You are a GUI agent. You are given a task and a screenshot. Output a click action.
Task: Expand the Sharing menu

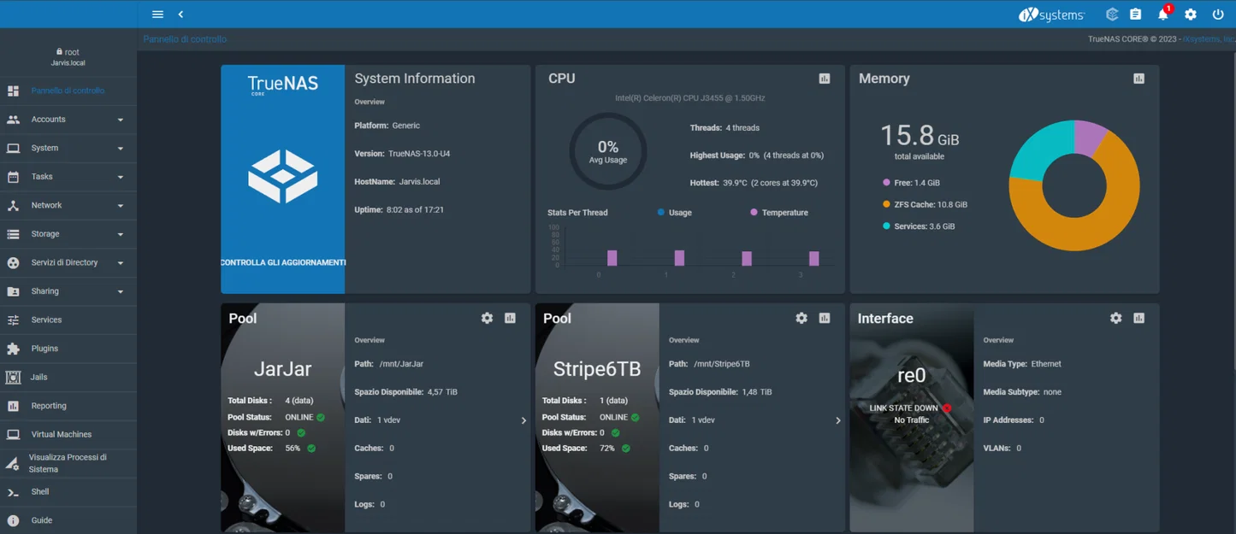(68, 291)
